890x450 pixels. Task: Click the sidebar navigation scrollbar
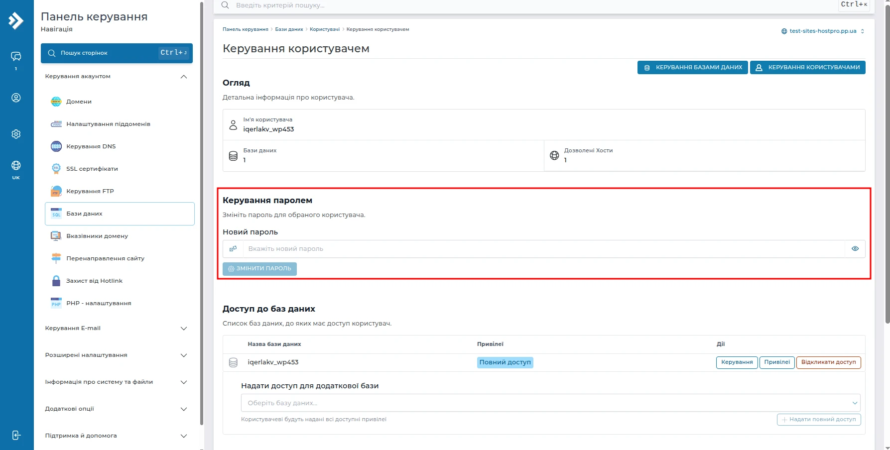pyautogui.click(x=201, y=214)
